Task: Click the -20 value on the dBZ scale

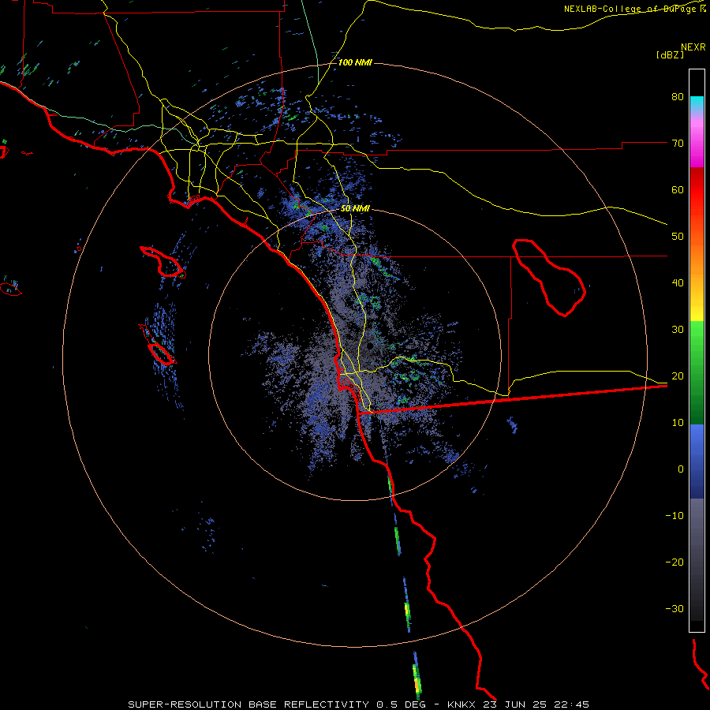Action: pyautogui.click(x=674, y=562)
